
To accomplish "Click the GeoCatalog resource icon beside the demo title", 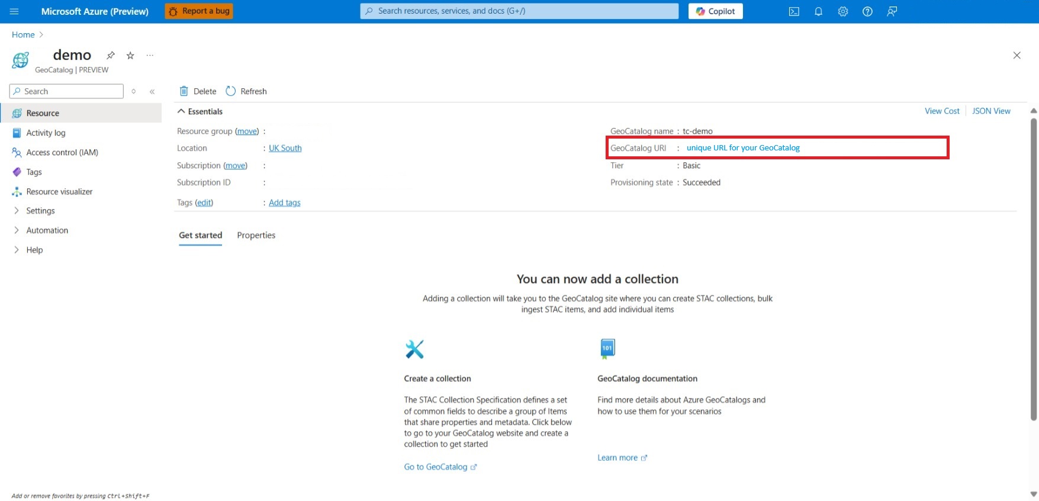I will (x=21, y=60).
